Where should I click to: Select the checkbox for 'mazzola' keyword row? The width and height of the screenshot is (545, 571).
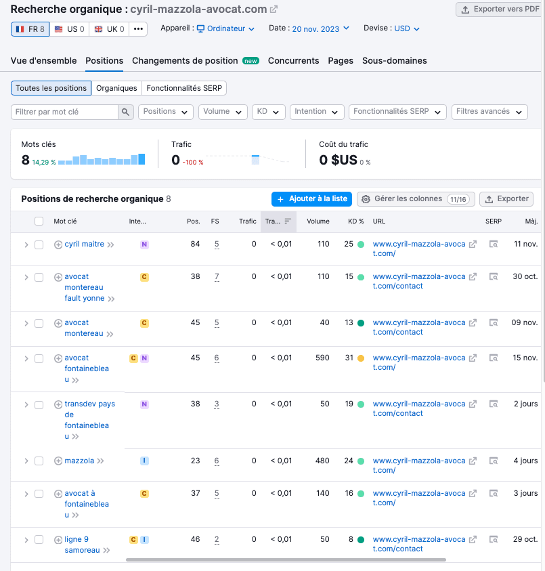point(39,461)
